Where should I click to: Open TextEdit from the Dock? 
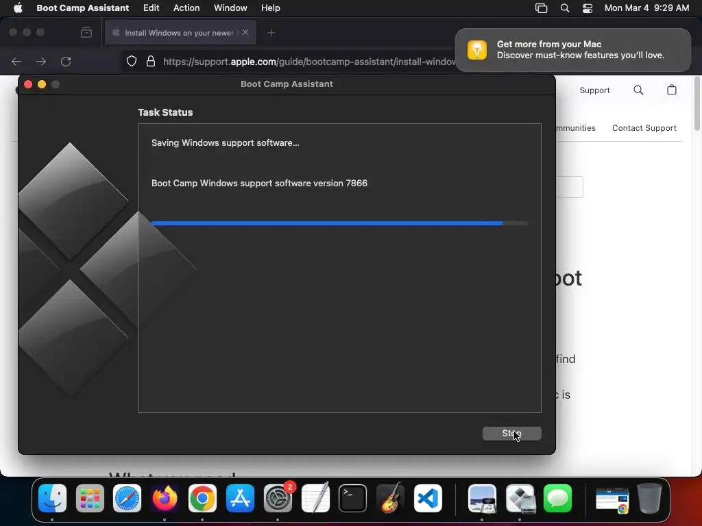point(315,499)
